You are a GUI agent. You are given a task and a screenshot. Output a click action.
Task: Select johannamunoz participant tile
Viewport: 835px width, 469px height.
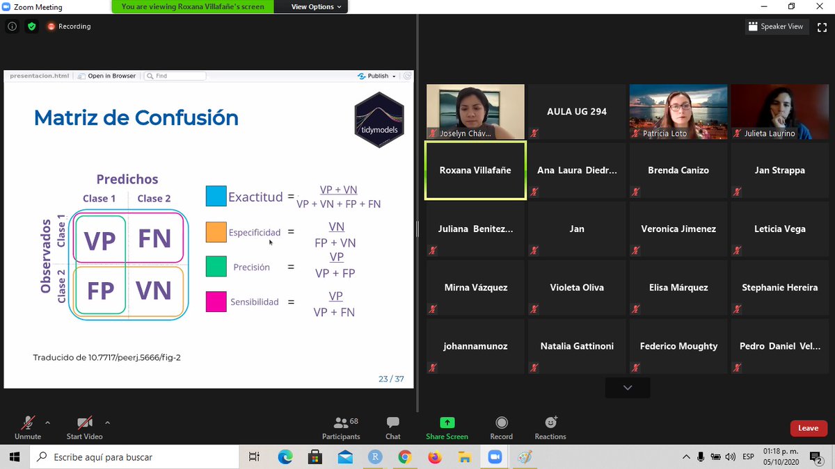click(x=475, y=346)
